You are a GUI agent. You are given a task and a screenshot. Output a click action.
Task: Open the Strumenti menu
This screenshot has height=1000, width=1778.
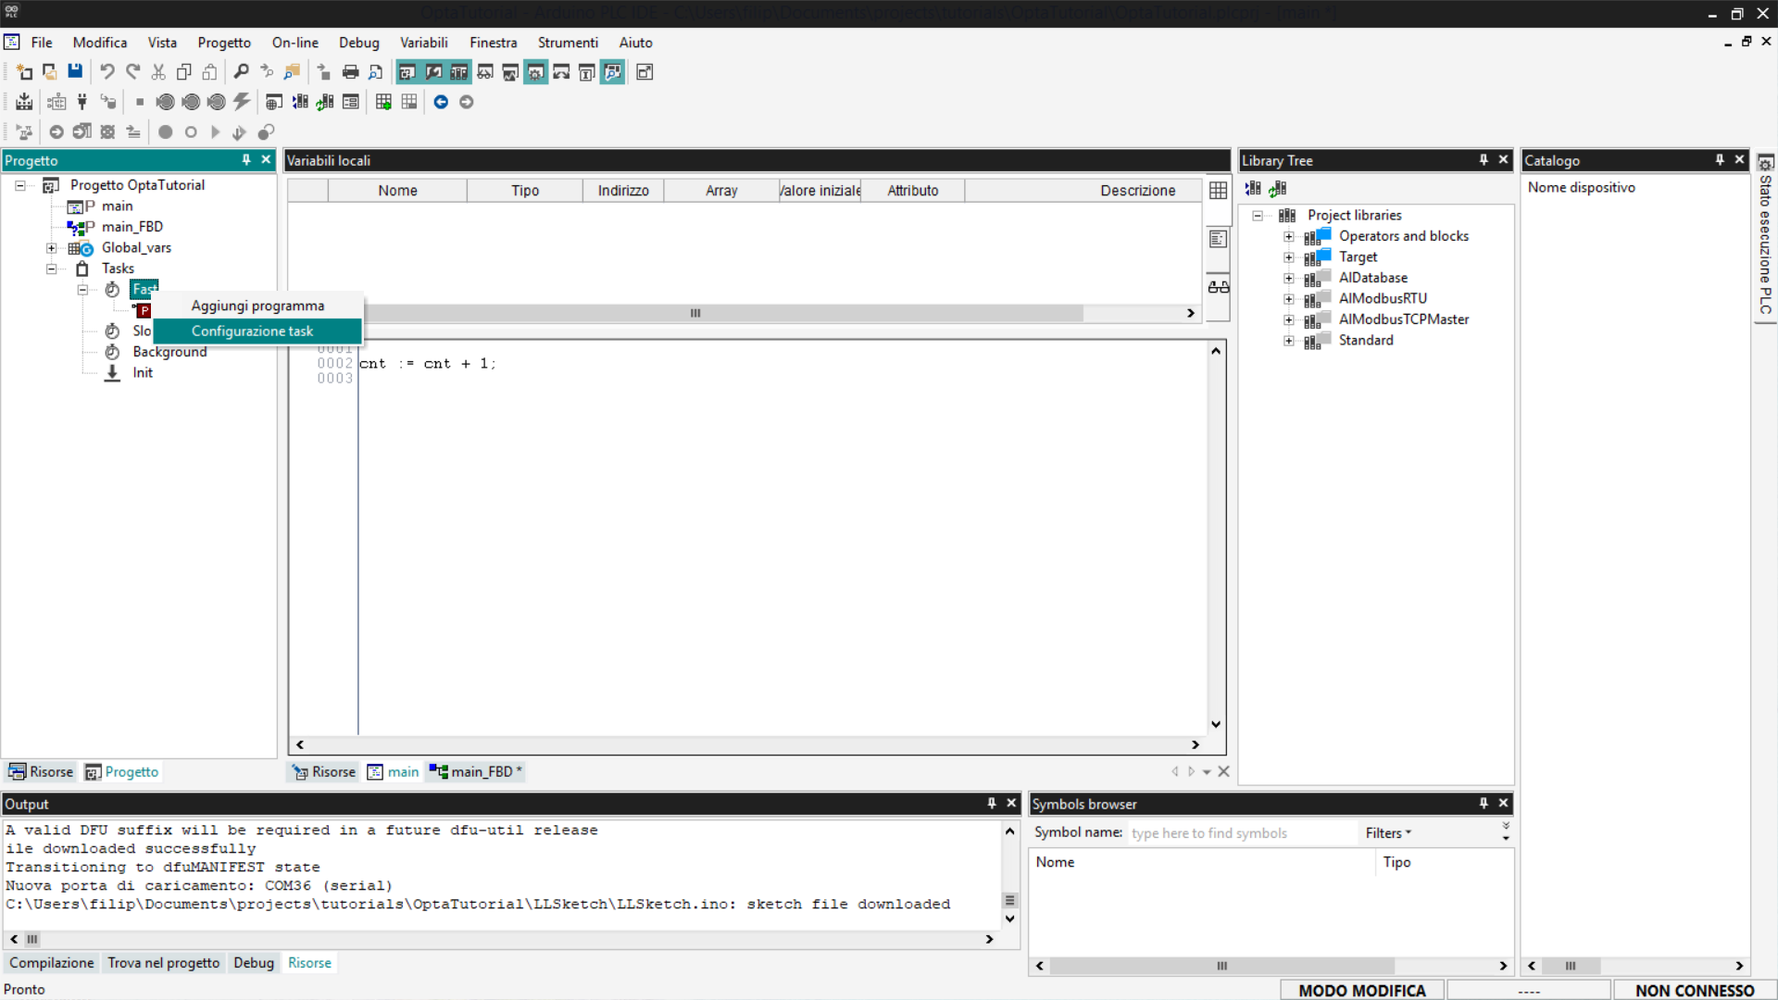tap(567, 43)
